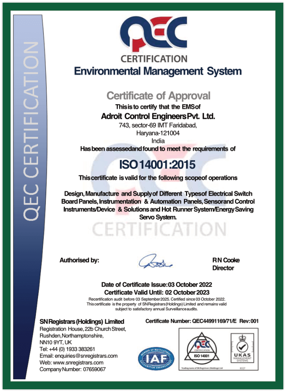This screenshot has height=392, width=286.
Task: Click the phone number 'Tel: +44 (0) 1933 383261'
Action: tap(67, 349)
